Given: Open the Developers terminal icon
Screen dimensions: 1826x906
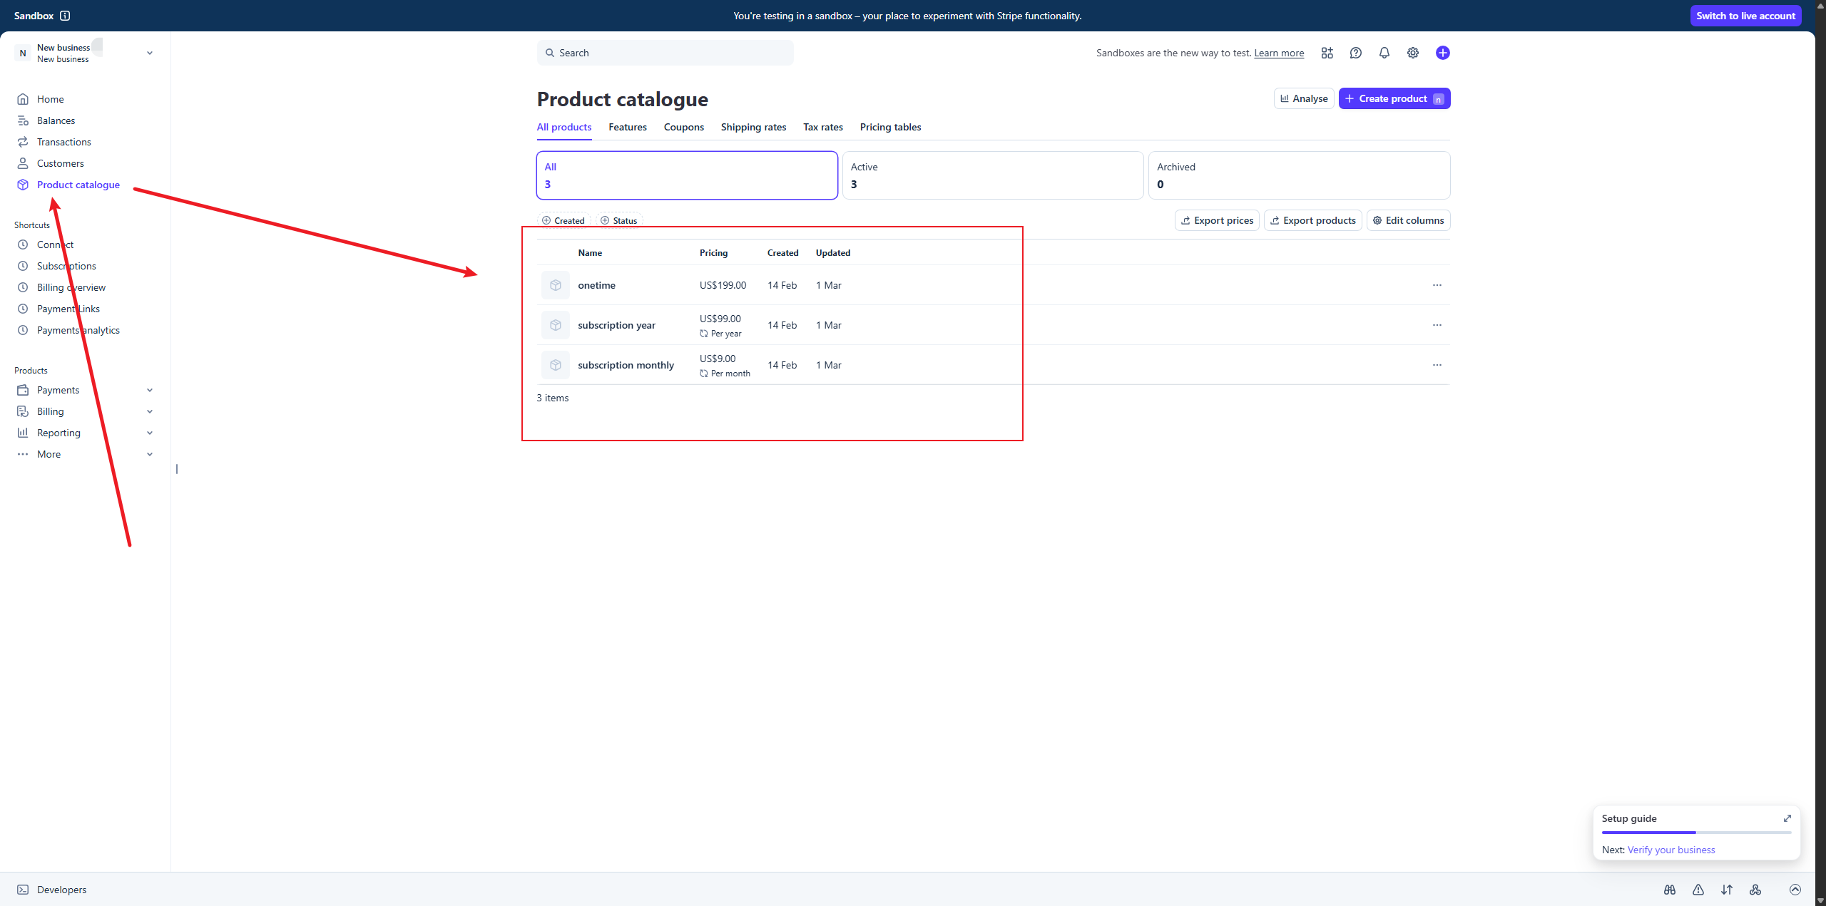Looking at the screenshot, I should [x=23, y=890].
